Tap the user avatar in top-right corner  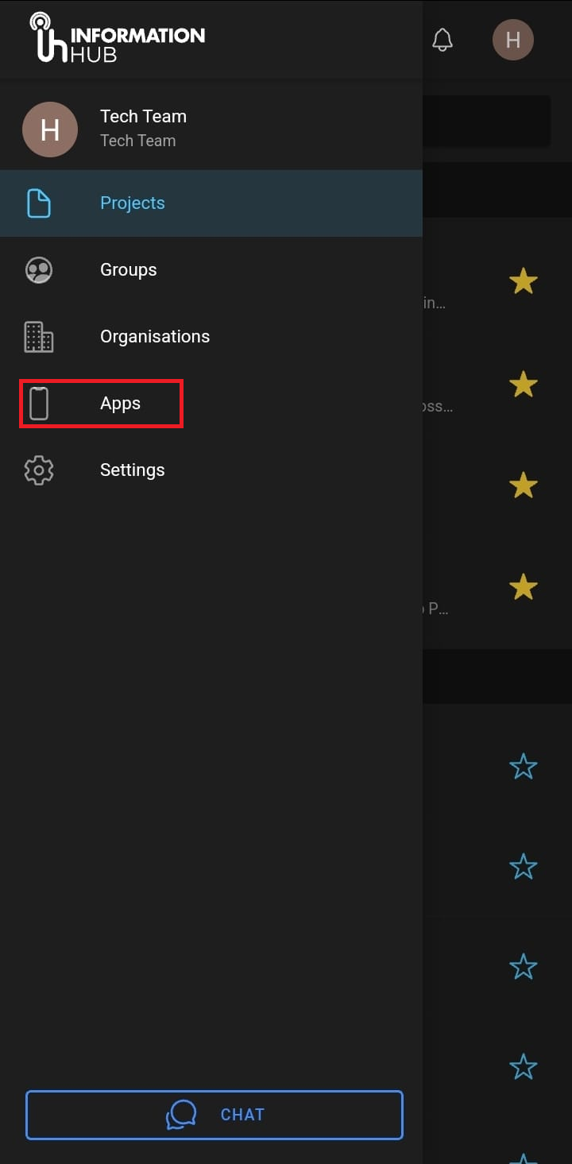click(x=512, y=40)
